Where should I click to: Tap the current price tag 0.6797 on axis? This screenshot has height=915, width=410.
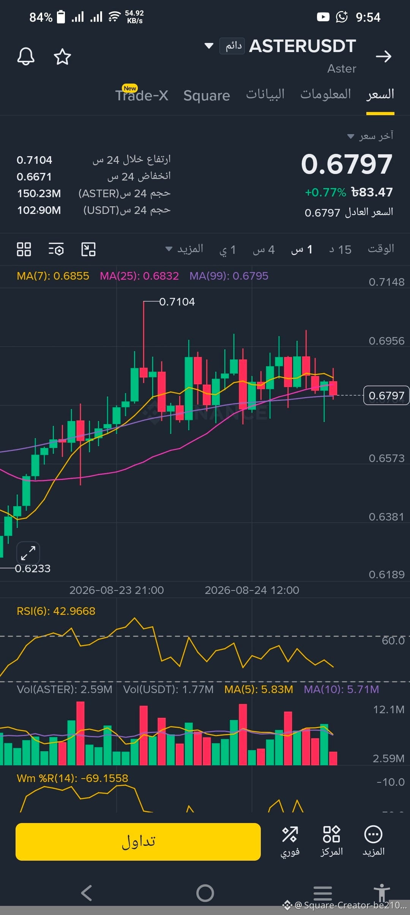(x=386, y=396)
